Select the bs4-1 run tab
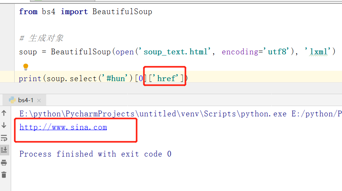Viewport: 342px width, 191px height. pyautogui.click(x=24, y=100)
